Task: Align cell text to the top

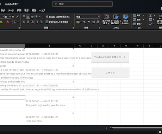Action: coord(24,17)
